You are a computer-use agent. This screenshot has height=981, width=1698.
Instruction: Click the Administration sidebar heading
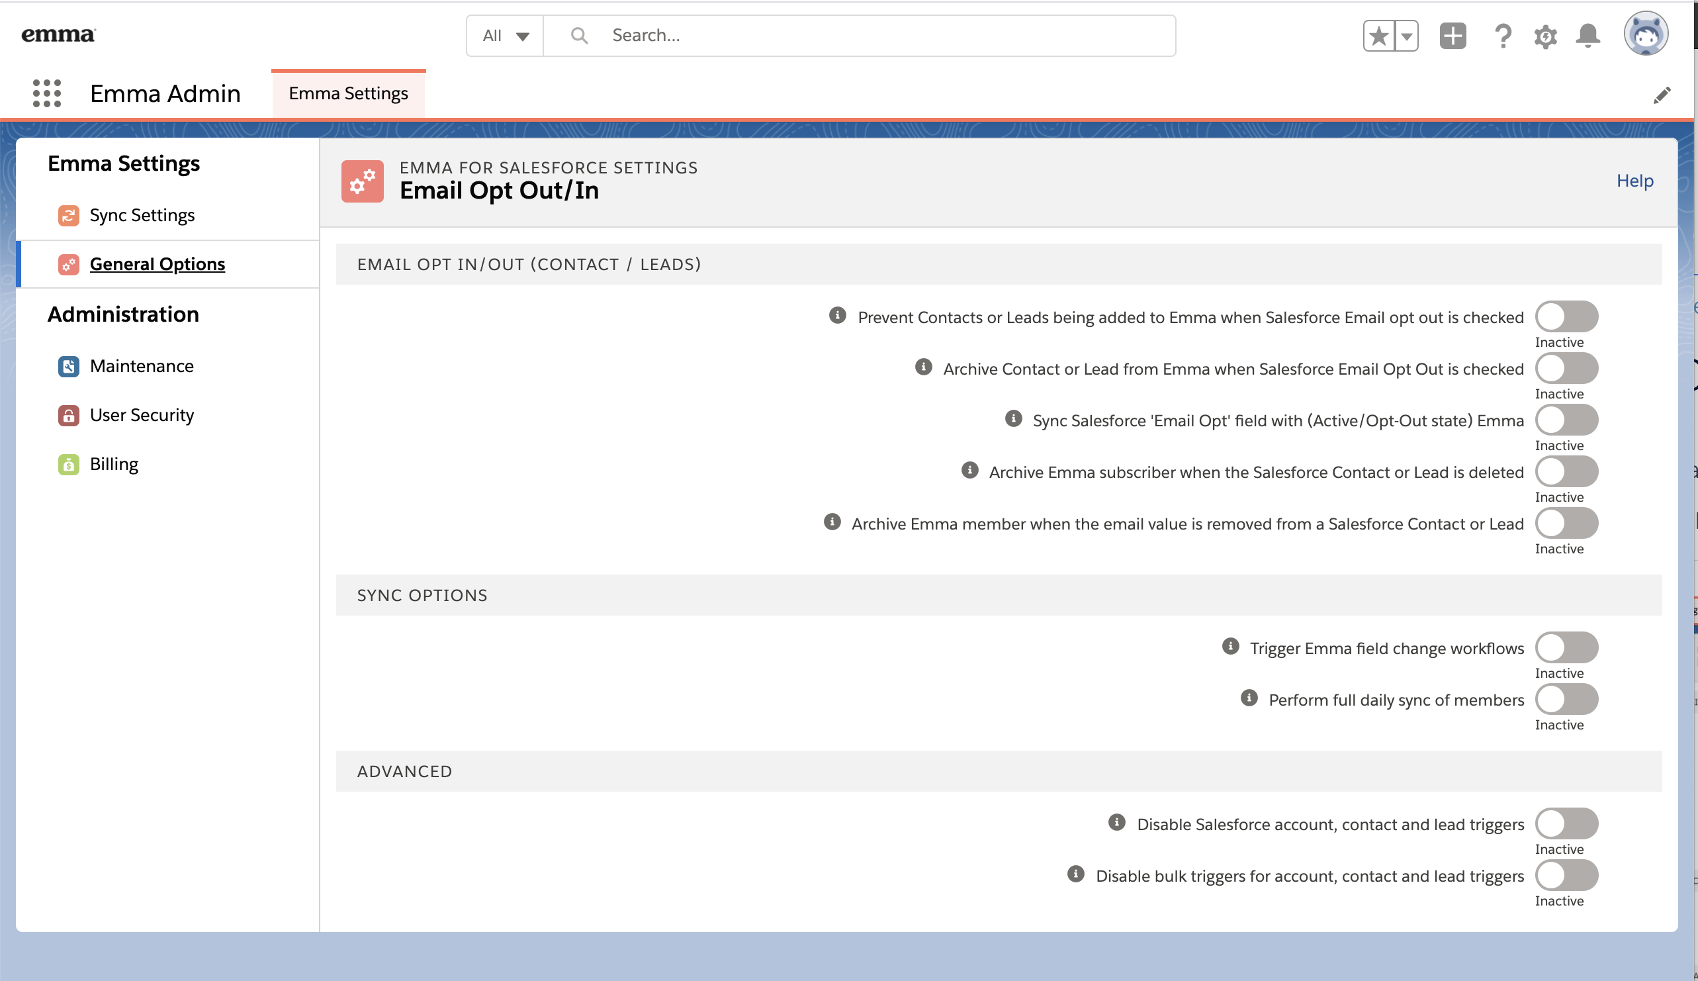[x=123, y=314]
